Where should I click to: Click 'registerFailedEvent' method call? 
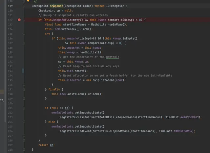(75, 131)
